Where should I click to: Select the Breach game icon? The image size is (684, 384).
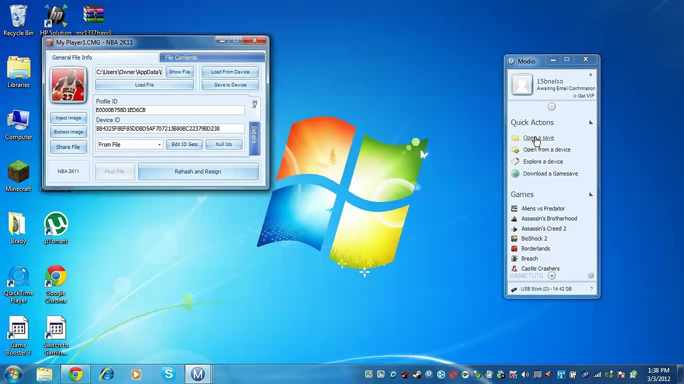coord(514,259)
